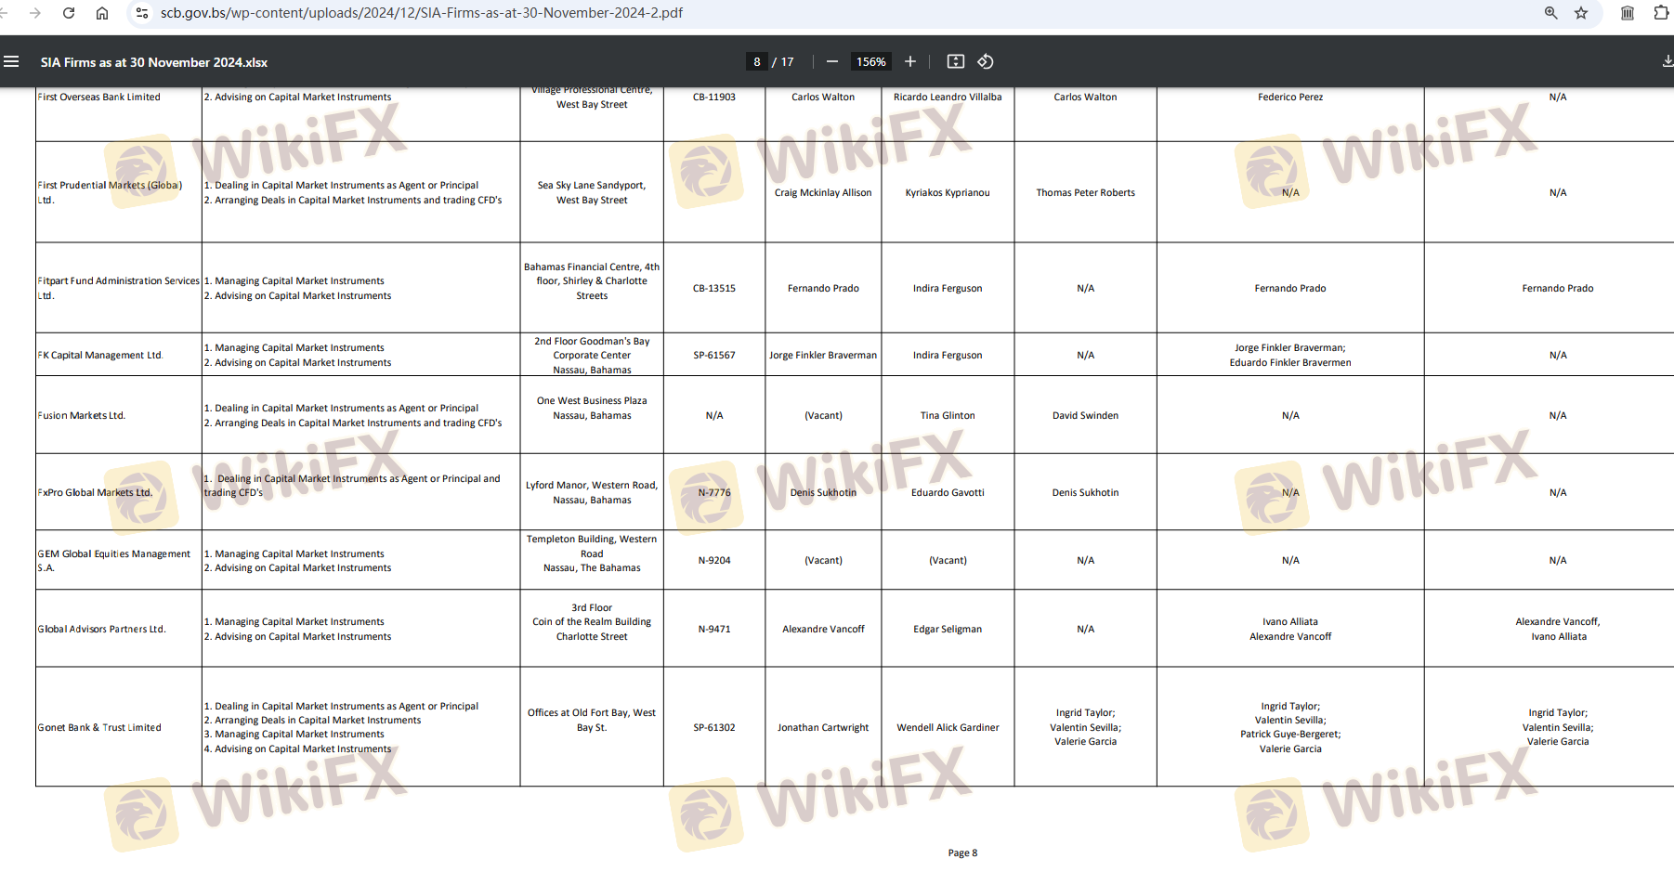Click the Fusion Markets Ltd. firm name

[x=82, y=415]
